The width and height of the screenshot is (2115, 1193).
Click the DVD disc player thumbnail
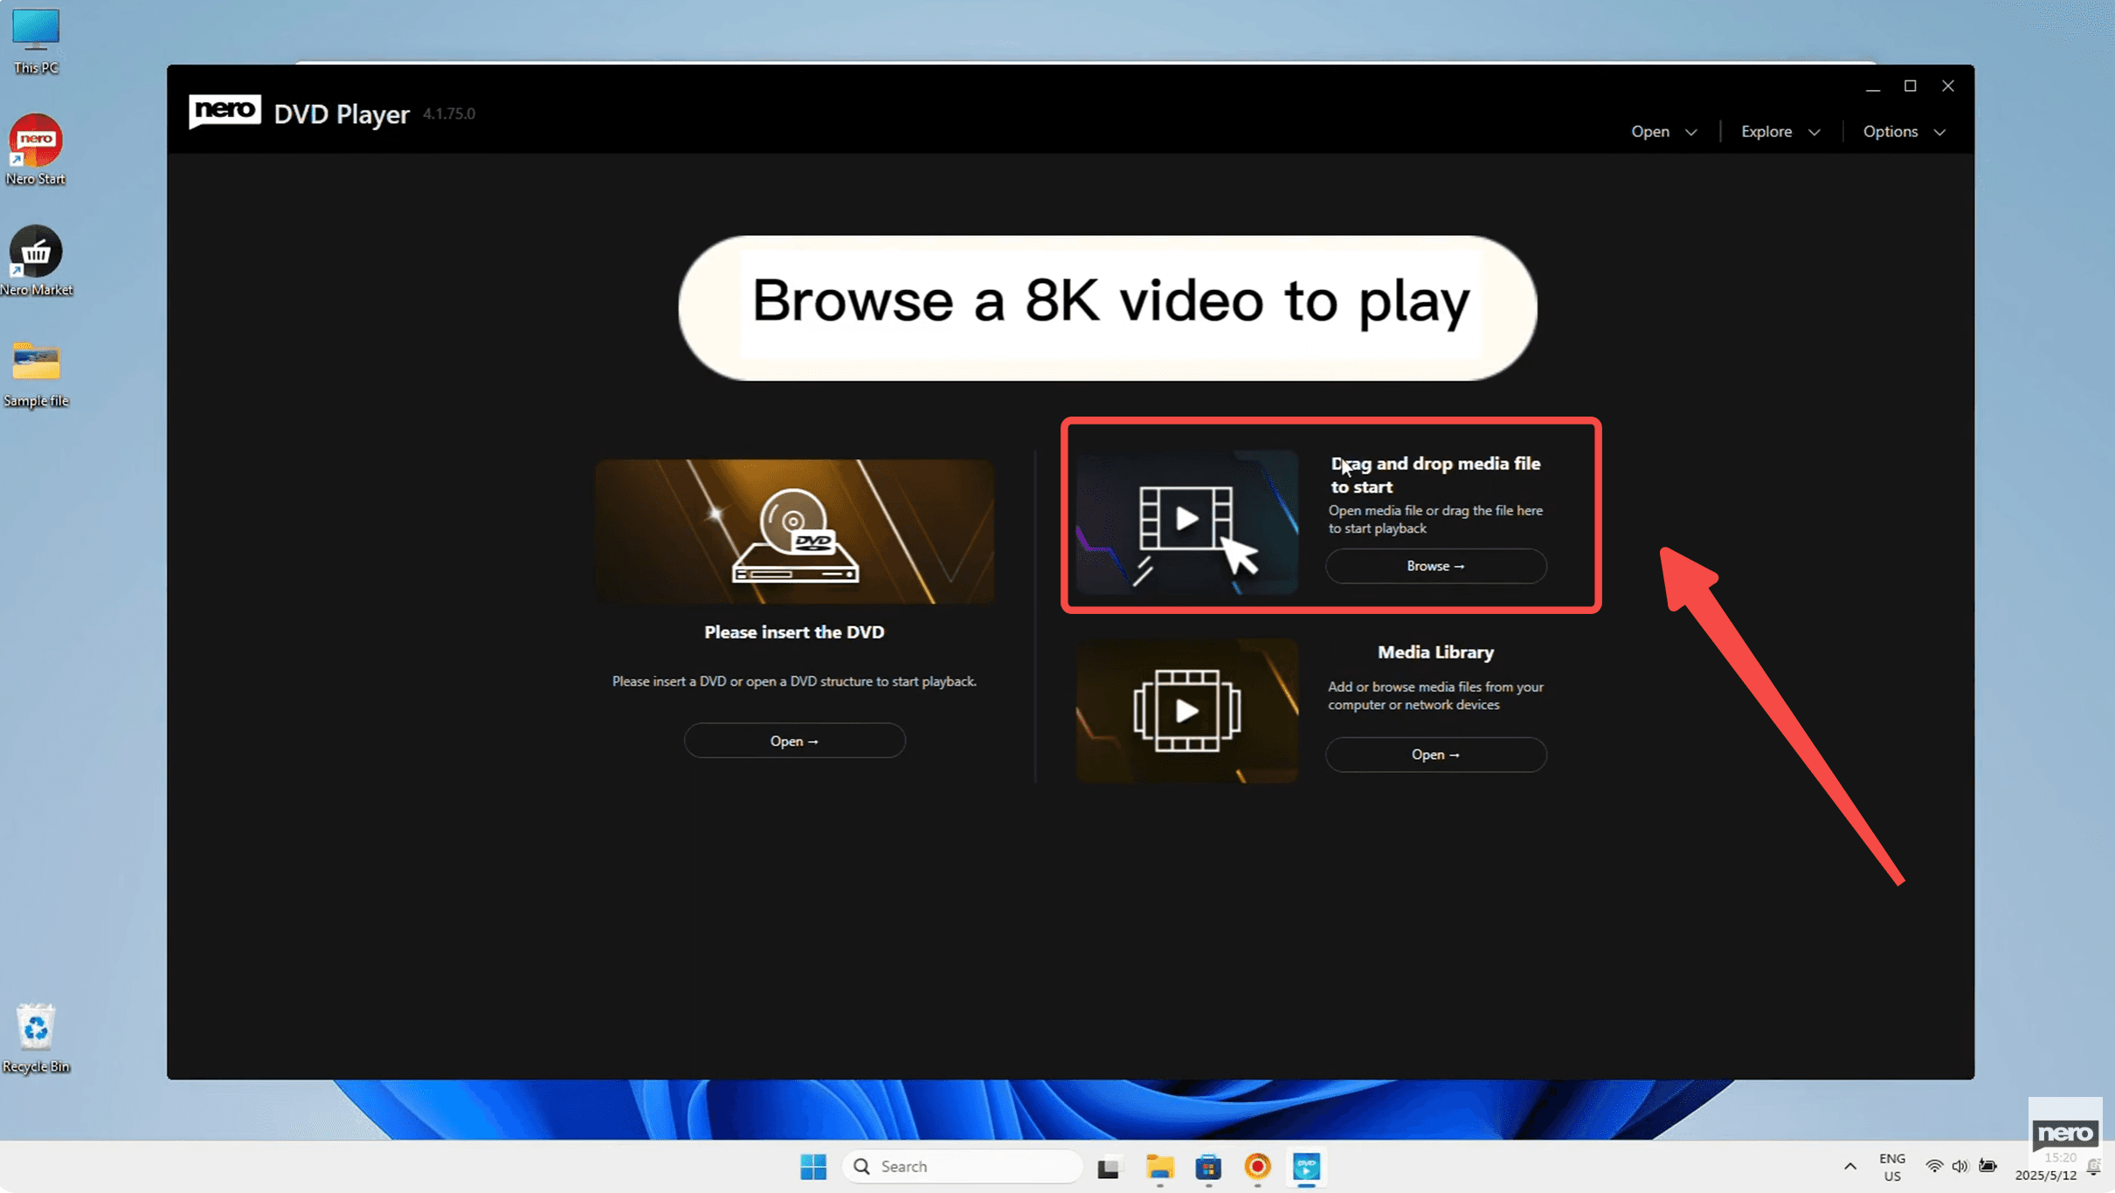(794, 531)
